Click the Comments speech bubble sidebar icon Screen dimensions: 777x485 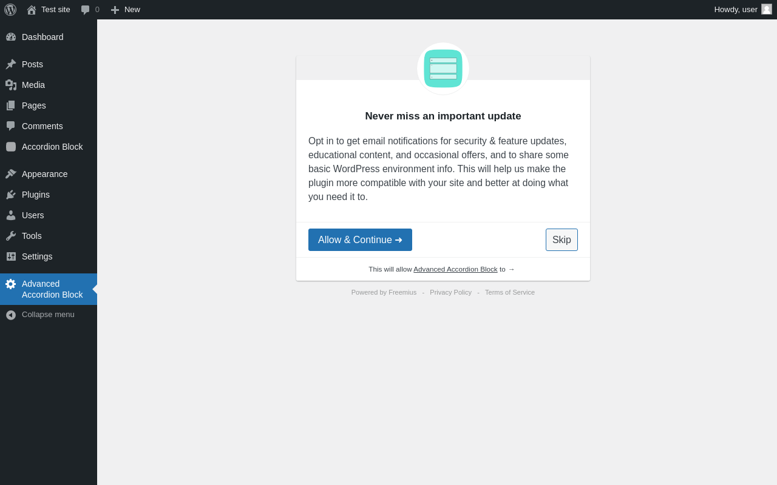11,126
